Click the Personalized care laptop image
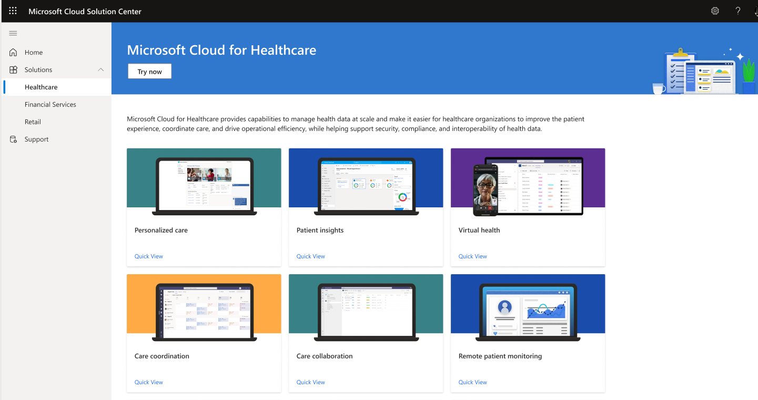758x400 pixels. [x=204, y=185]
